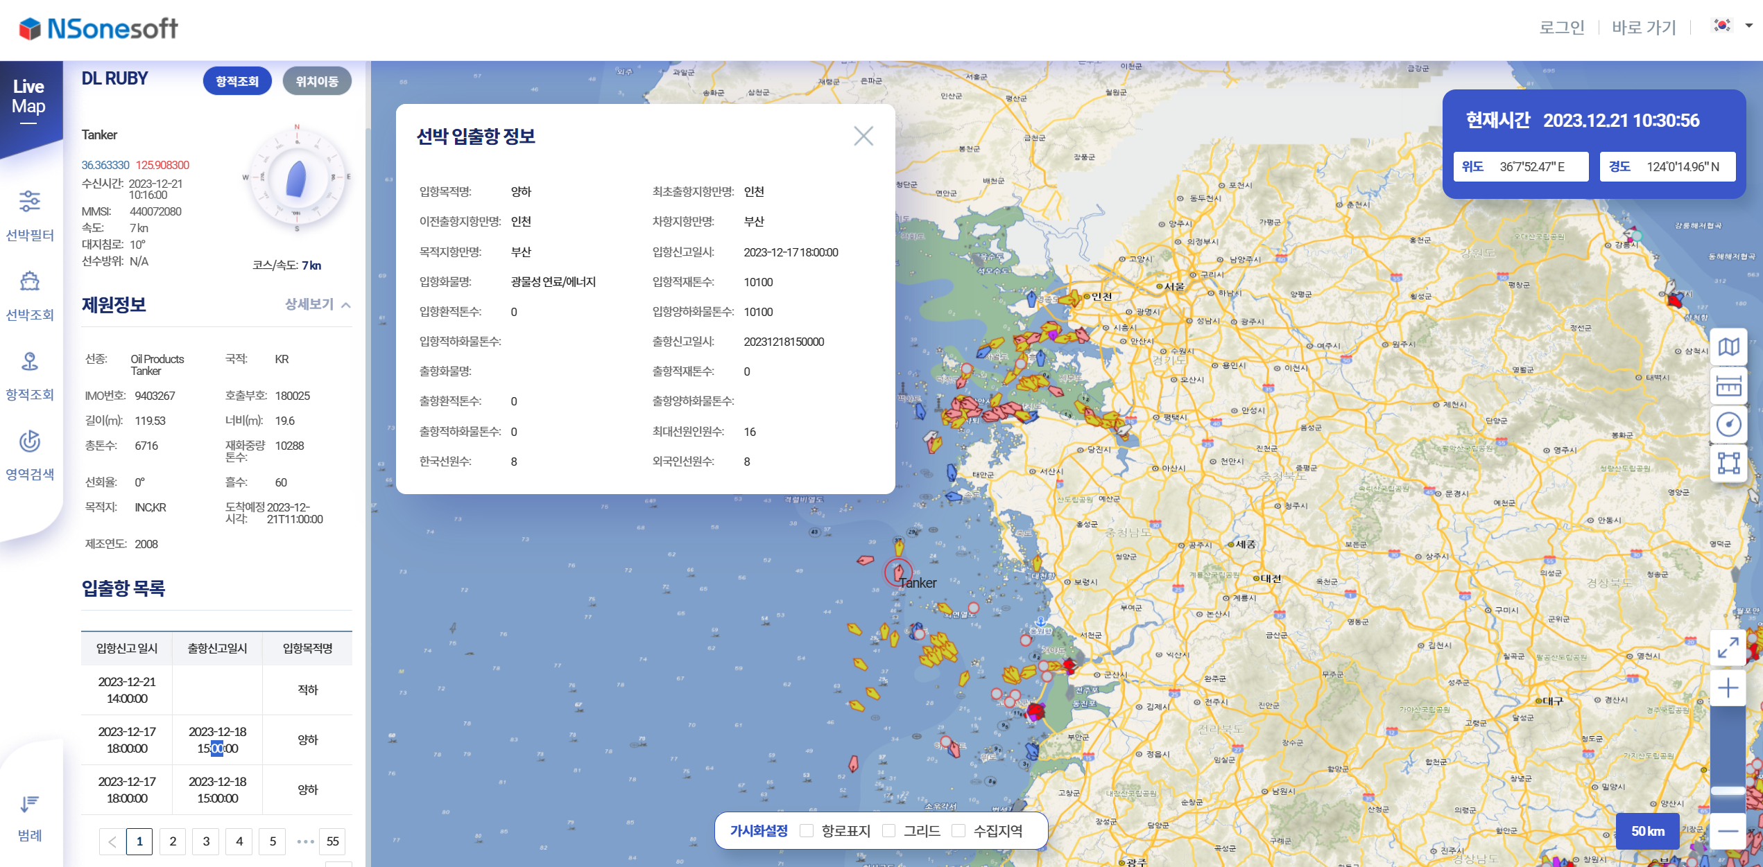
Task: Collapse the 상세보기 details section
Action: 318,304
